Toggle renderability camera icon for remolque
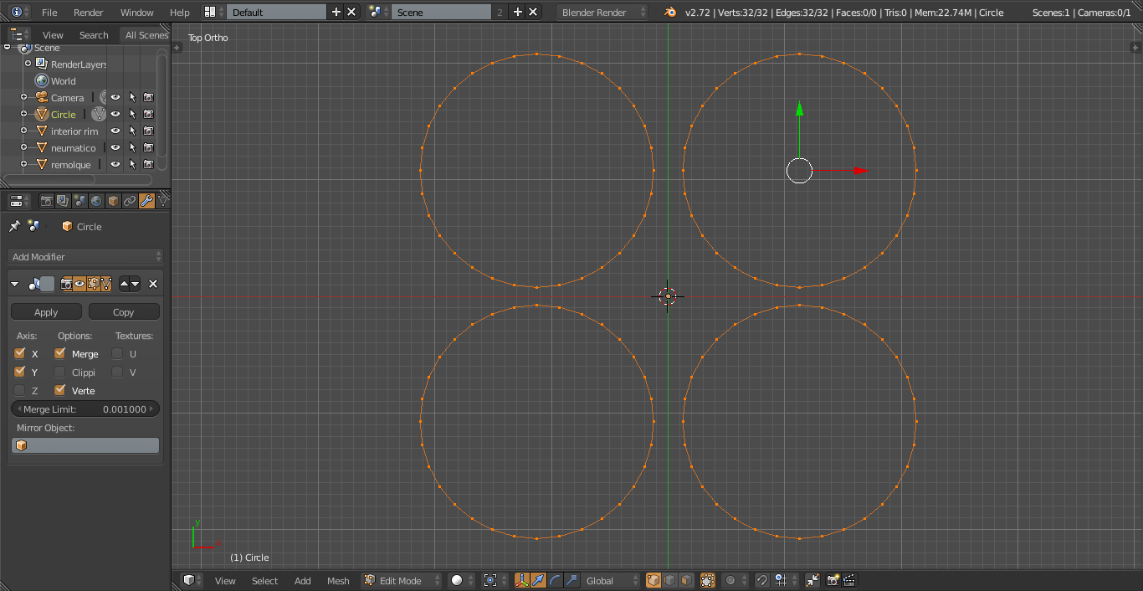 (x=148, y=164)
